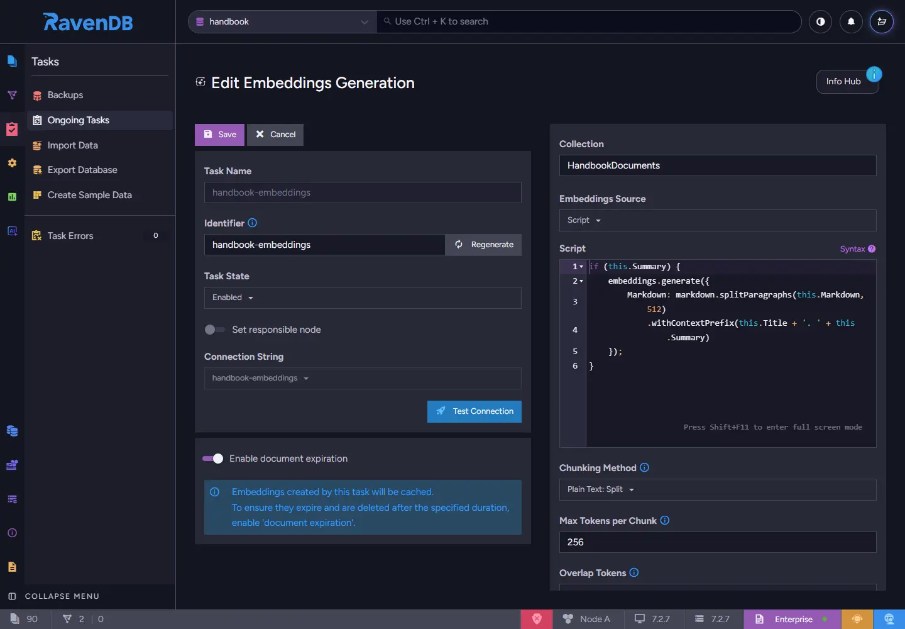The width and height of the screenshot is (905, 629).
Task: Collapse script line 1 fold arrow
Action: [x=581, y=267]
